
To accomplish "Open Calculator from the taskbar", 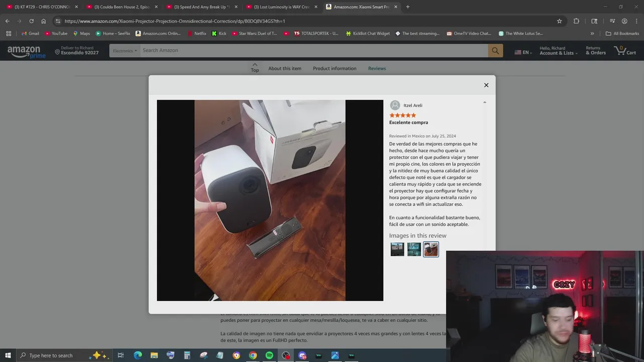I will click(x=187, y=355).
